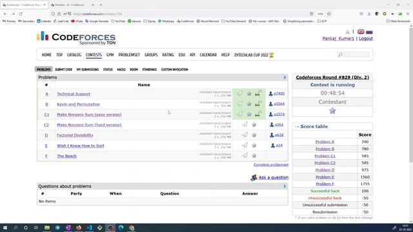Submit icon for Factorial Divisibility
Image resolution: width=413 pixels, height=232 pixels.
(245, 135)
